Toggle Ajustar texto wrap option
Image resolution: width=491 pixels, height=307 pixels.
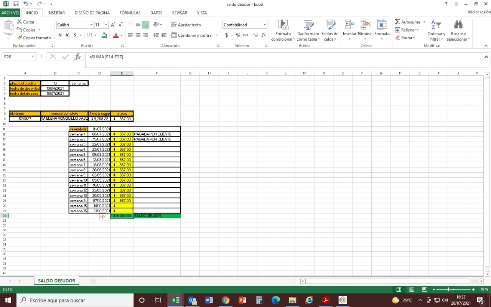[x=186, y=25]
